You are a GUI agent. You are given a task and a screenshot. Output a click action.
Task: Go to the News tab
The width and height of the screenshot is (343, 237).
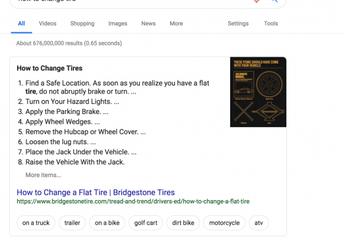[x=148, y=24]
